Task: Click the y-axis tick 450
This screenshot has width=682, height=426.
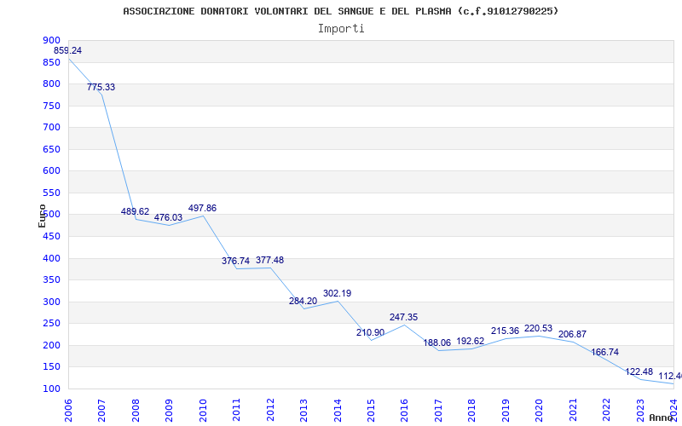Action: point(51,237)
